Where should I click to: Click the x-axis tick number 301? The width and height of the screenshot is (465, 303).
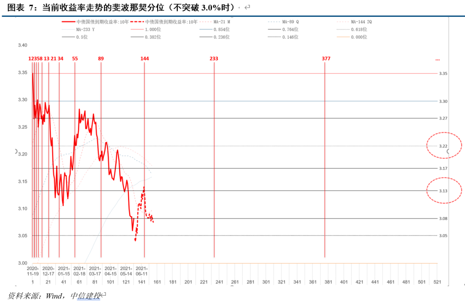pyautogui.click(x=266, y=282)
